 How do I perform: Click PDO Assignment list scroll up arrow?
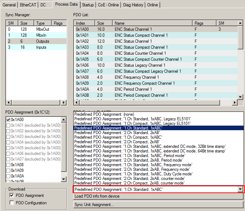[63, 120]
